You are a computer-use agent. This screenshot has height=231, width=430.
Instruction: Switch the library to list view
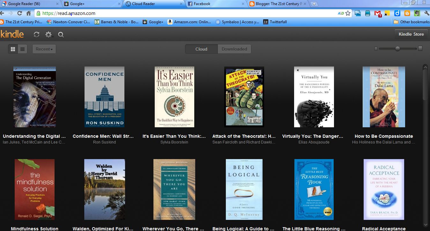[x=22, y=49]
